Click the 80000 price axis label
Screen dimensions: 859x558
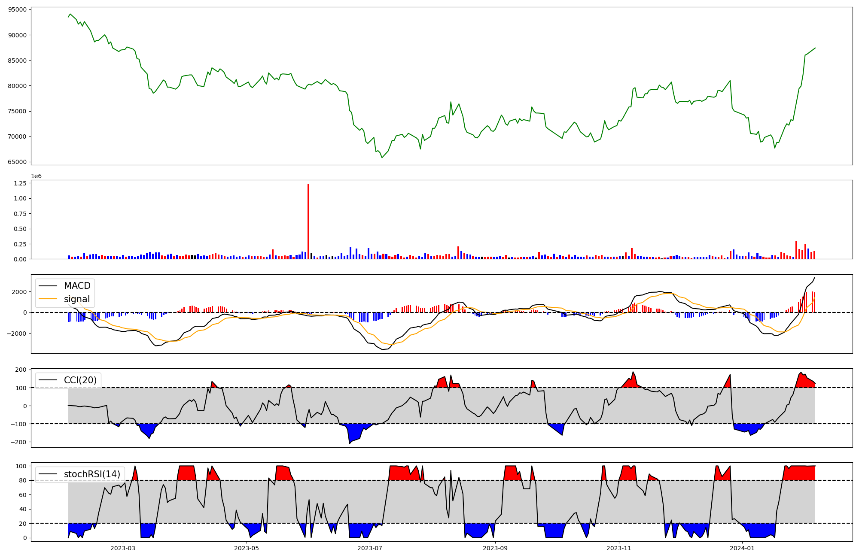(x=17, y=86)
